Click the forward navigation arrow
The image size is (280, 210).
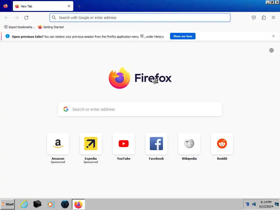[x=16, y=18]
